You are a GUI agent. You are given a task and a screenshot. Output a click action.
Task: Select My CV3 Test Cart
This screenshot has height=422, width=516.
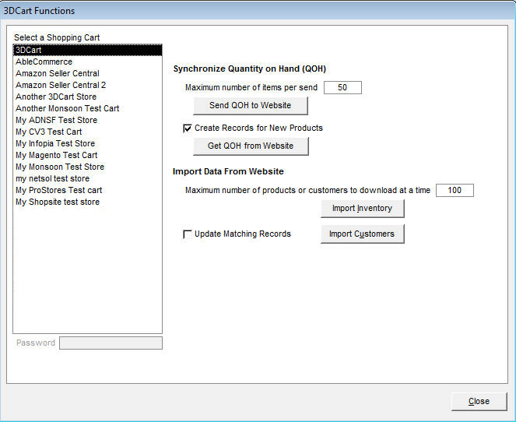pyautogui.click(x=87, y=132)
